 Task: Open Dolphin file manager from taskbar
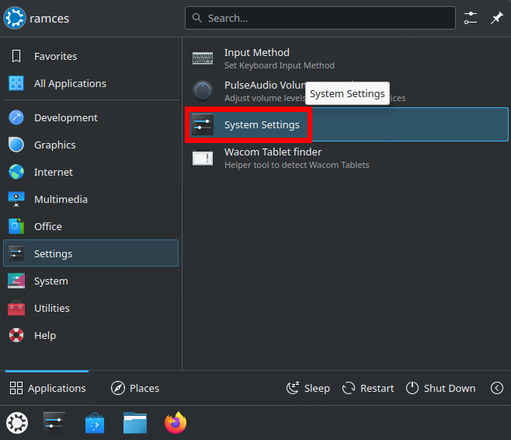135,423
